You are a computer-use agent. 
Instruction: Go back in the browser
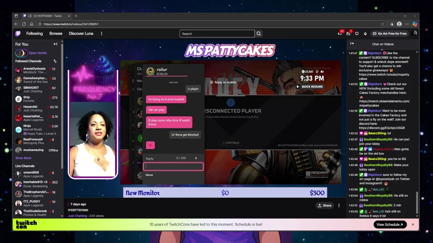tap(16, 24)
